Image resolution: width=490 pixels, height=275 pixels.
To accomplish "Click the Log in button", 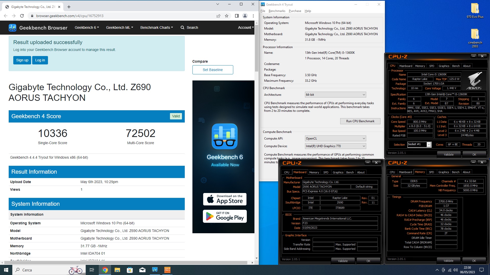I will point(40,60).
